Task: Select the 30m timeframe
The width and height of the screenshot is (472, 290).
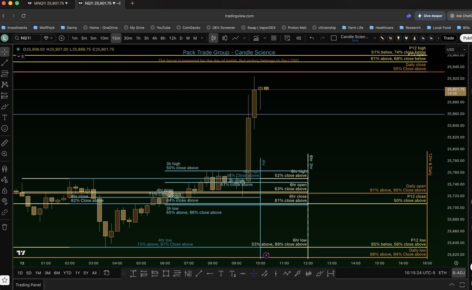Action: tap(128, 38)
